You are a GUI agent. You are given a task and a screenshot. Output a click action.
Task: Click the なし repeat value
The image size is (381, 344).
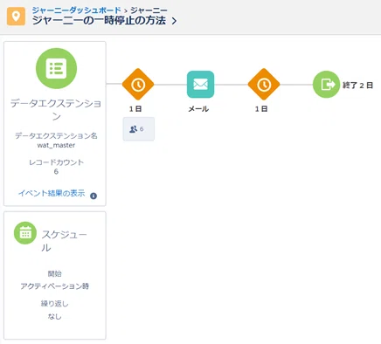(55, 316)
